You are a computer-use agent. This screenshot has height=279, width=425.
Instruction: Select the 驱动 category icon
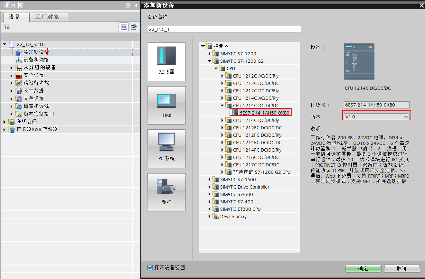(166, 192)
